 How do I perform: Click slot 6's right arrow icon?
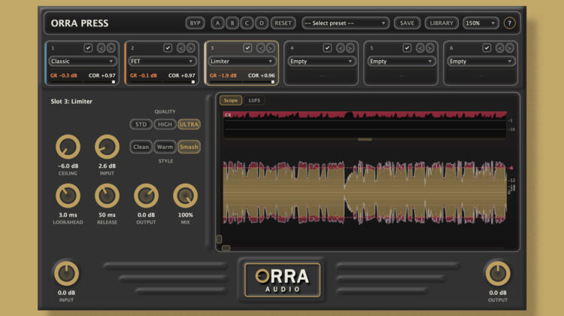(509, 48)
